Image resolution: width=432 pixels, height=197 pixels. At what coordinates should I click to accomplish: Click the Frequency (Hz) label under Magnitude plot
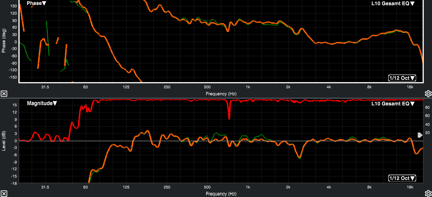point(221,194)
